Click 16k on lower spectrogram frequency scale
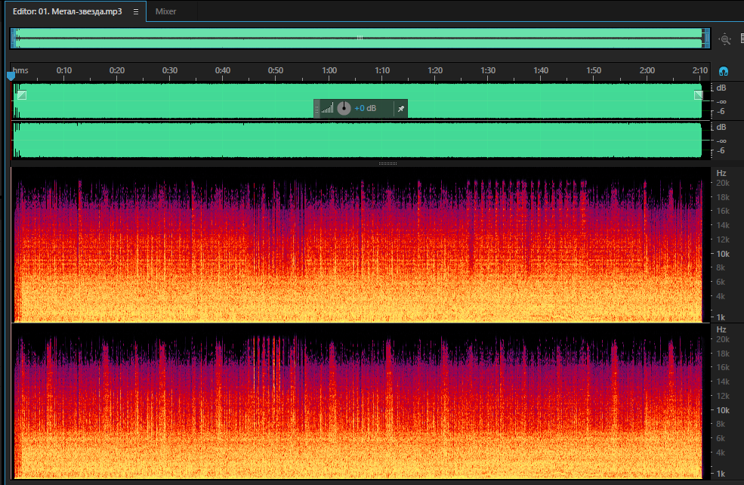 coord(723,367)
